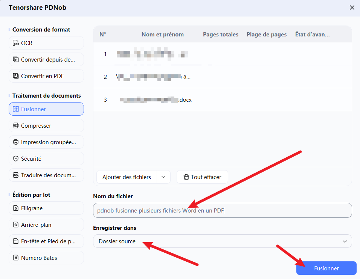
Task: Click the chevron of Dossier source combo
Action: pyautogui.click(x=345, y=241)
